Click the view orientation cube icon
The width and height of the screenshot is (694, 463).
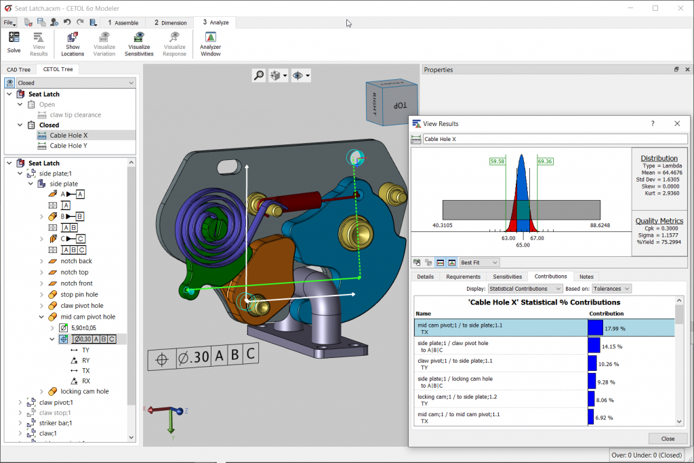pyautogui.click(x=275, y=75)
